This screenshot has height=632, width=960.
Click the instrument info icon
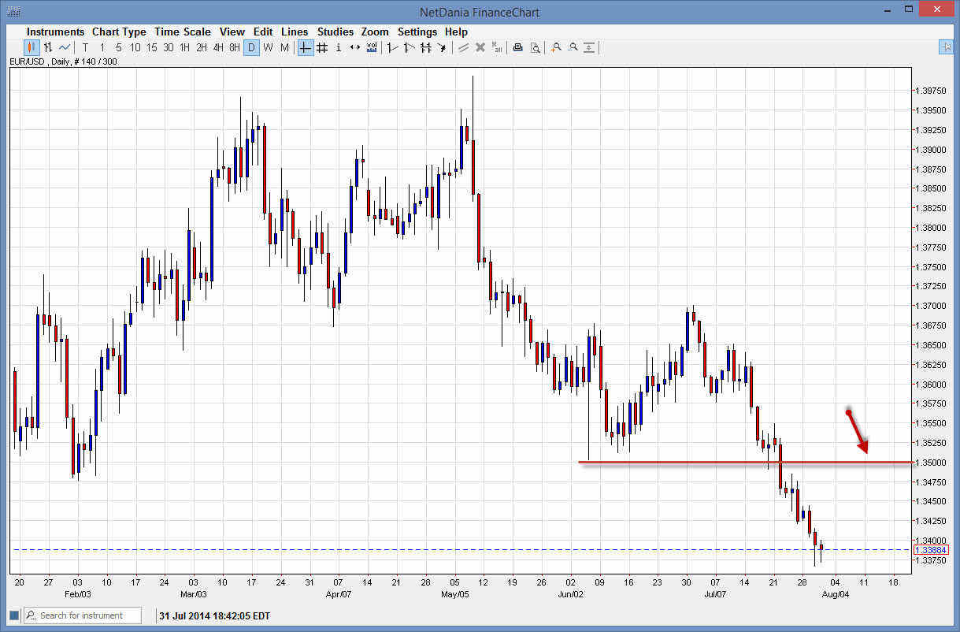338,47
